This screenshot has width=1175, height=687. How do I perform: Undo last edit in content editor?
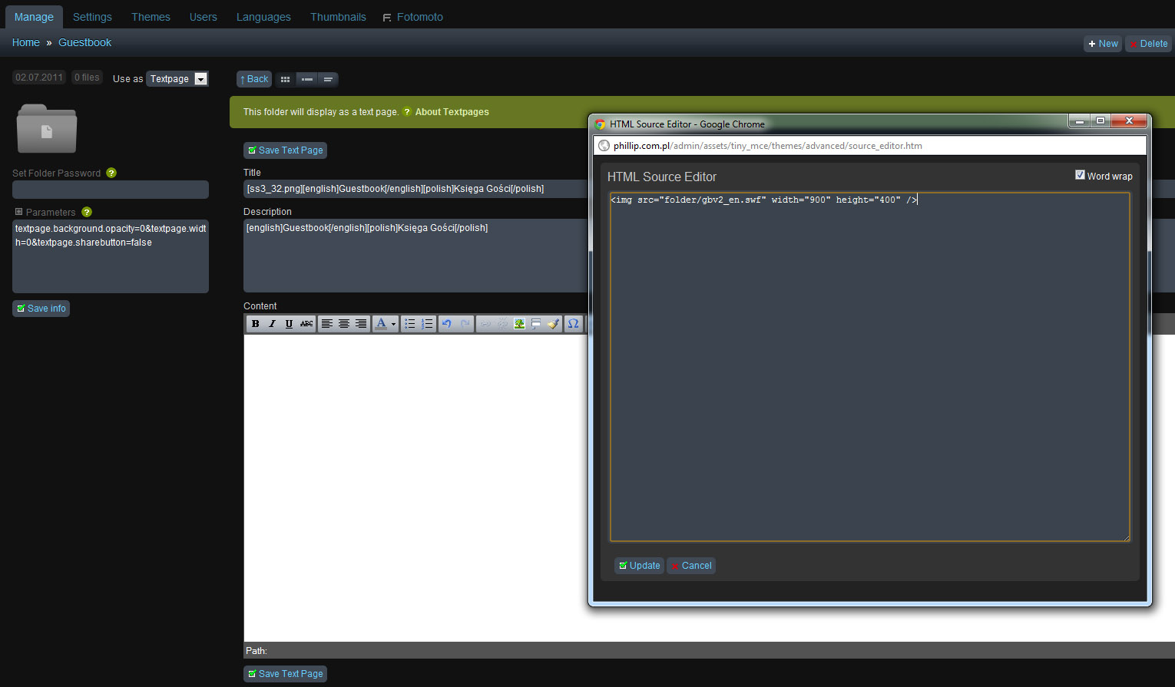tap(447, 324)
